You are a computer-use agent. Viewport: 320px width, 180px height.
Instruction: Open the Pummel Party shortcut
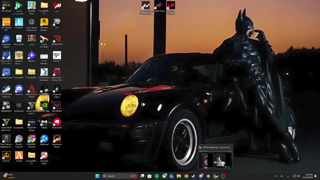[x=44, y=158]
